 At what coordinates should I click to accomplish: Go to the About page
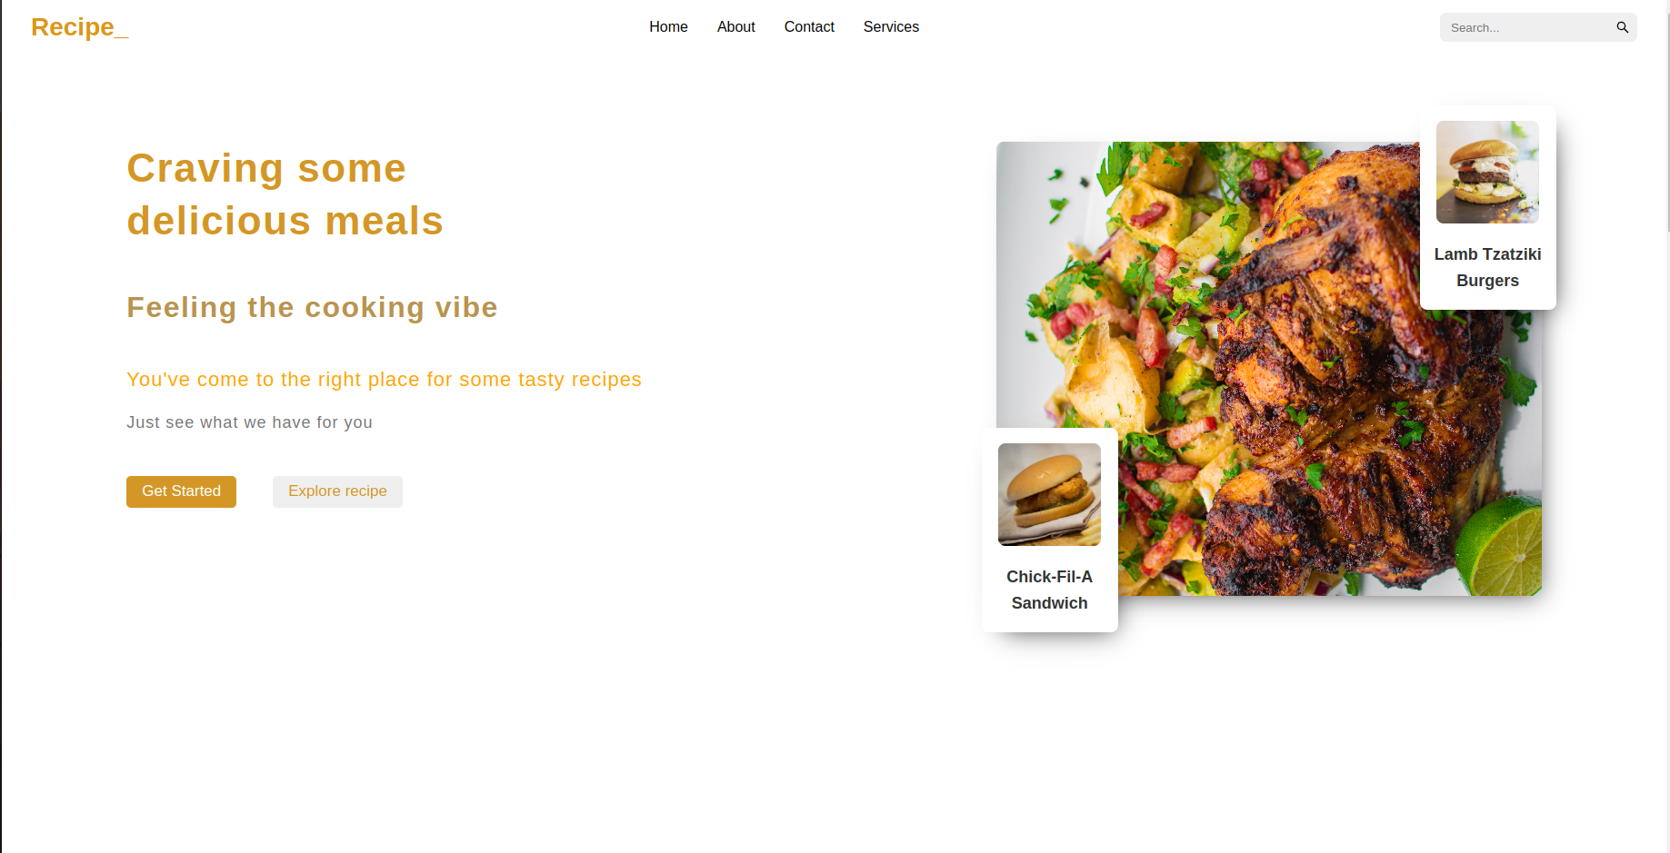click(735, 27)
